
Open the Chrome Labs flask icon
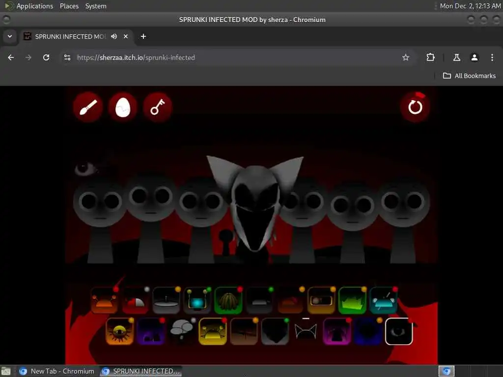pyautogui.click(x=457, y=57)
